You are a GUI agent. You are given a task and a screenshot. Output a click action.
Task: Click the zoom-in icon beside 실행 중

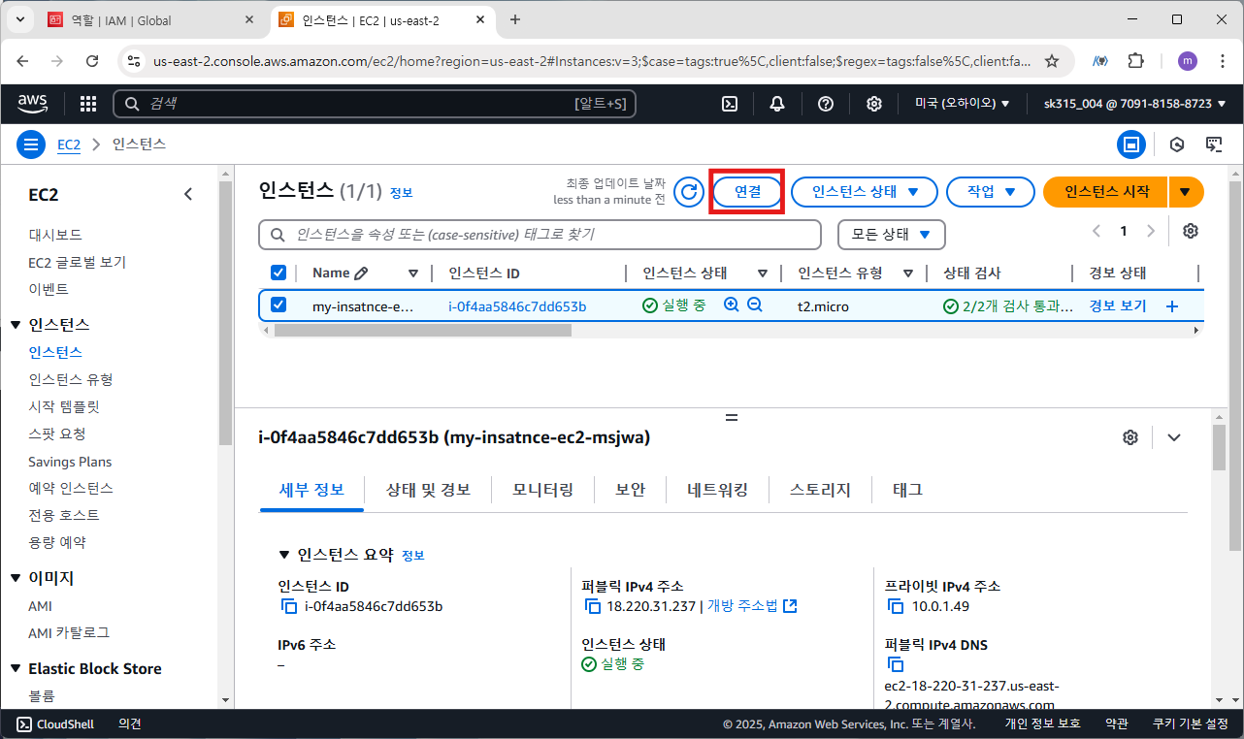[732, 305]
